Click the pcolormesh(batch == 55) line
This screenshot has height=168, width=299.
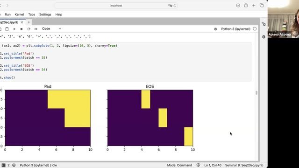tap(23, 58)
